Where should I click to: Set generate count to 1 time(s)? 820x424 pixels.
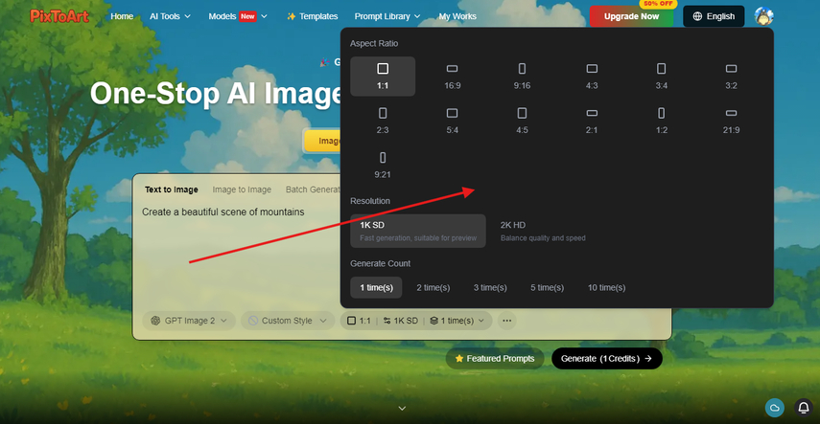click(376, 288)
